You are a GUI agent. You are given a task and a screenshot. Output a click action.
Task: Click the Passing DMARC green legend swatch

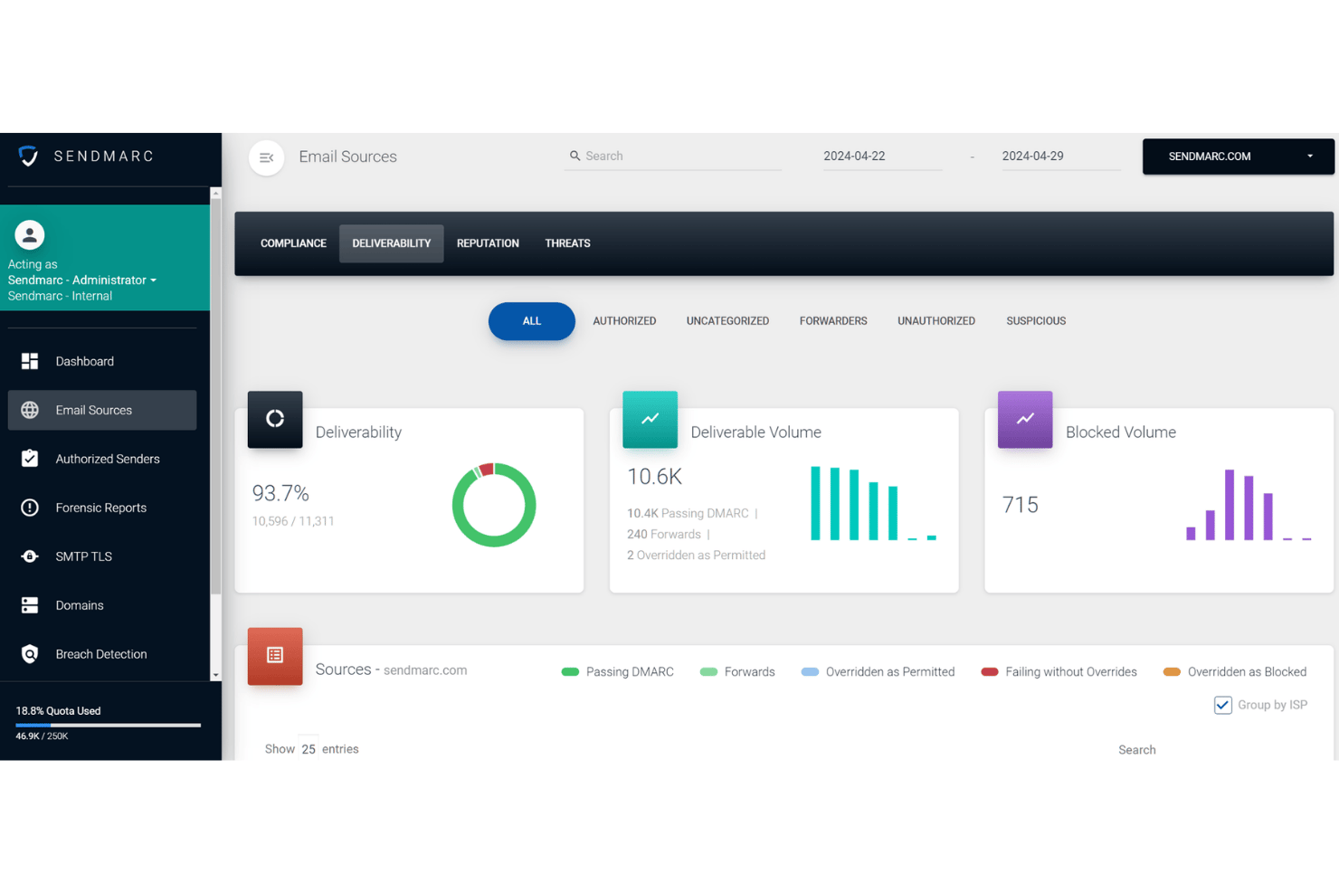click(570, 672)
